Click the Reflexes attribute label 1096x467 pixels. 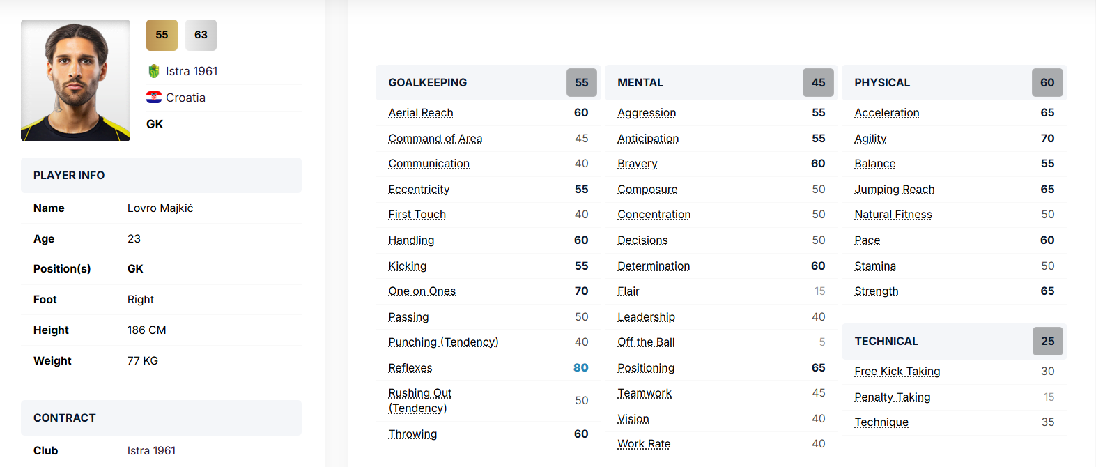[410, 368]
